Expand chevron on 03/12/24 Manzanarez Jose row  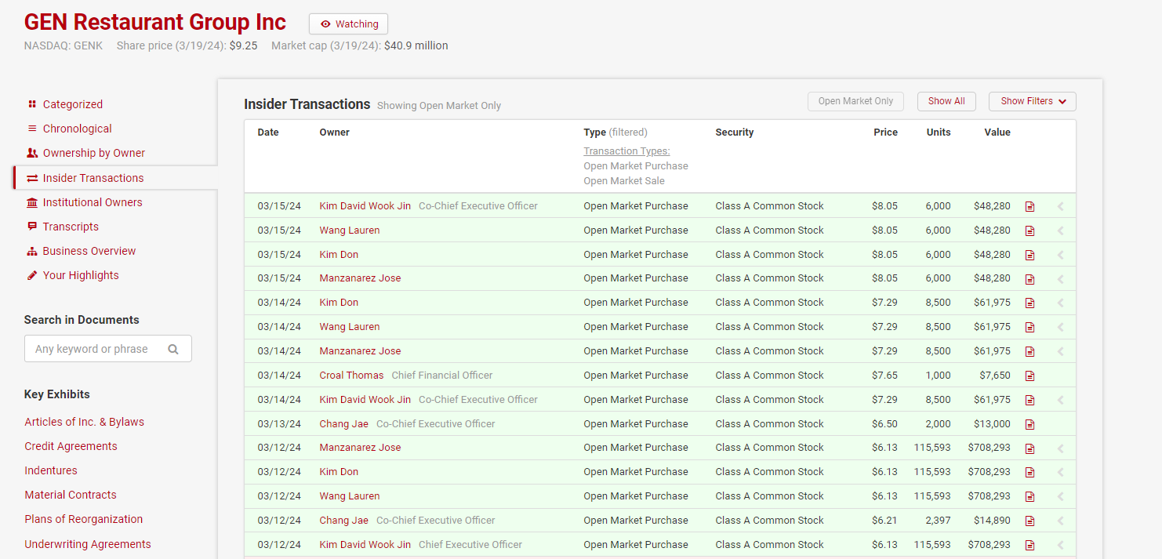(x=1061, y=448)
